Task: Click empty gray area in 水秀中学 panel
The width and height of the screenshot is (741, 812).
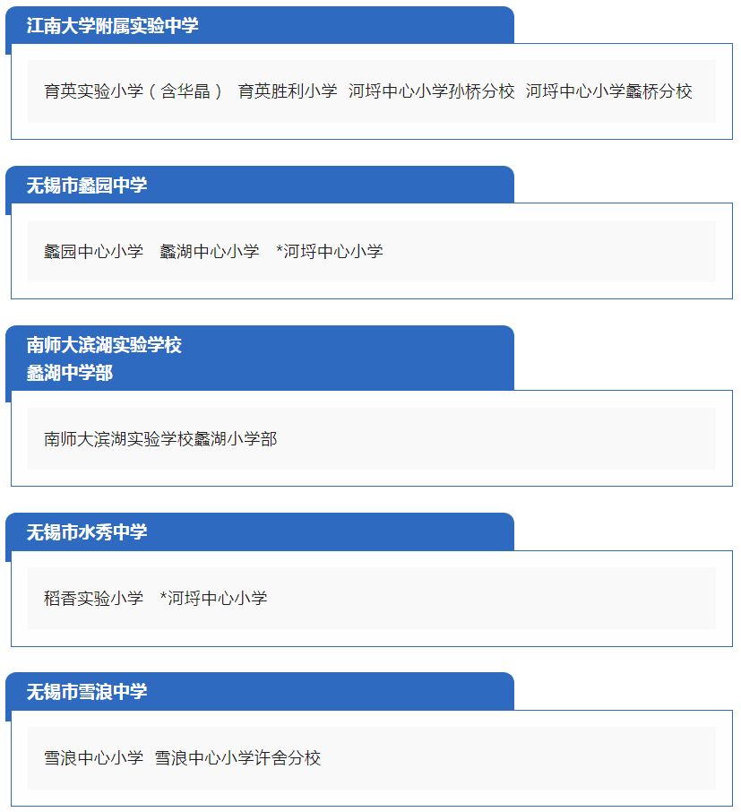Action: (x=492, y=598)
